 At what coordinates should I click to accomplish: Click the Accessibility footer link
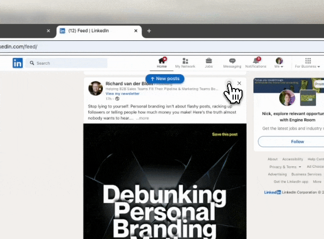(292, 159)
